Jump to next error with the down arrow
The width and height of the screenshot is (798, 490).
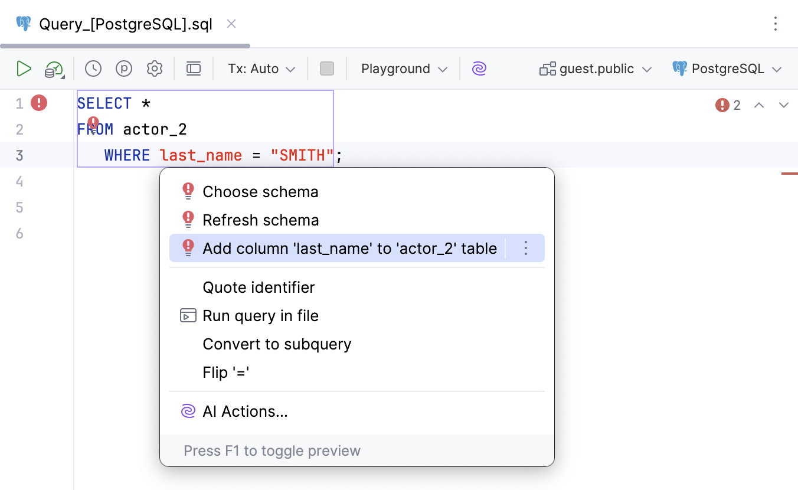(784, 105)
